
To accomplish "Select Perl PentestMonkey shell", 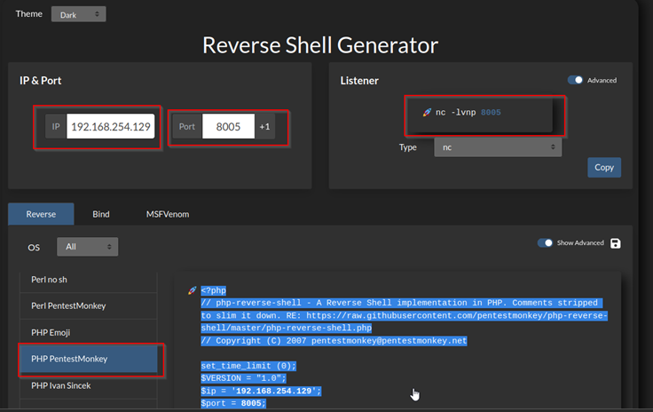I will [x=89, y=305].
